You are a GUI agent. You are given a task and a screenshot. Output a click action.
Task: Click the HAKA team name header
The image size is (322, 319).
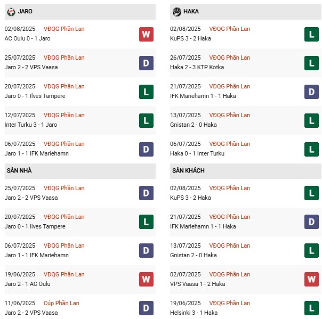[192, 11]
